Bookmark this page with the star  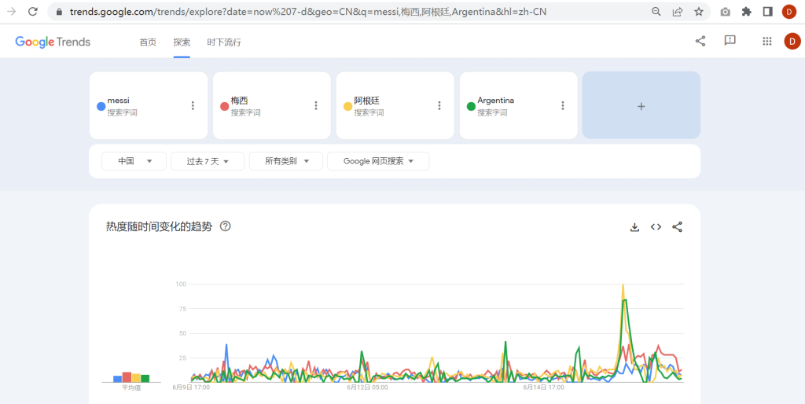pos(699,12)
